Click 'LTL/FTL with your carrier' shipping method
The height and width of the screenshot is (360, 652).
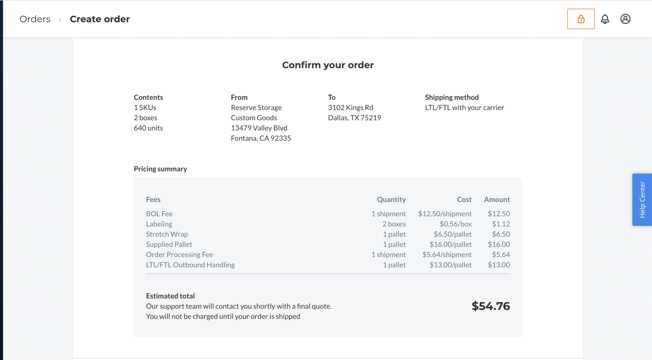(x=464, y=107)
